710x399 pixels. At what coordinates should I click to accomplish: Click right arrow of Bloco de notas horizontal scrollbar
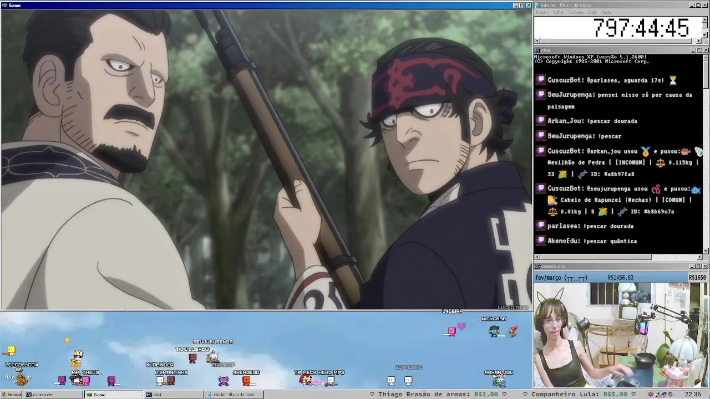pos(699,41)
